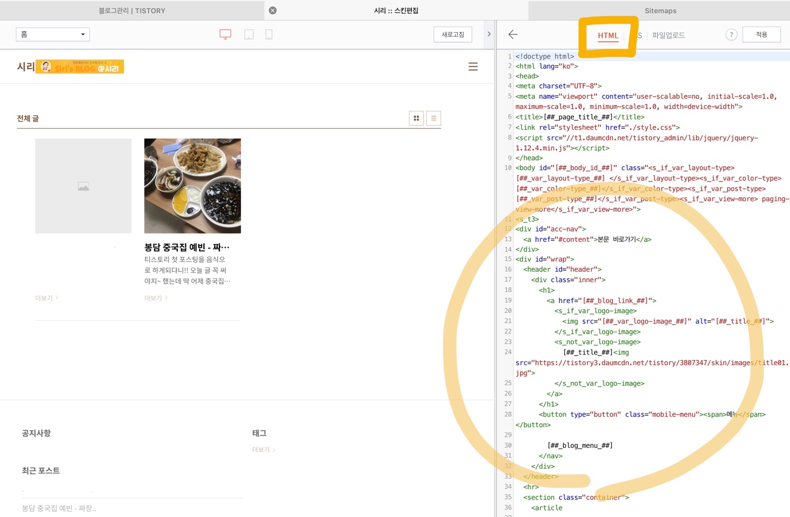This screenshot has height=517, width=790.
Task: Switch posts to grid view
Action: coord(416,118)
